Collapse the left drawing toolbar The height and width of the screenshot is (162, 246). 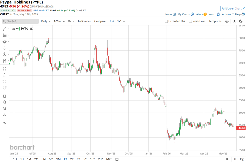pyautogui.click(x=4, y=123)
